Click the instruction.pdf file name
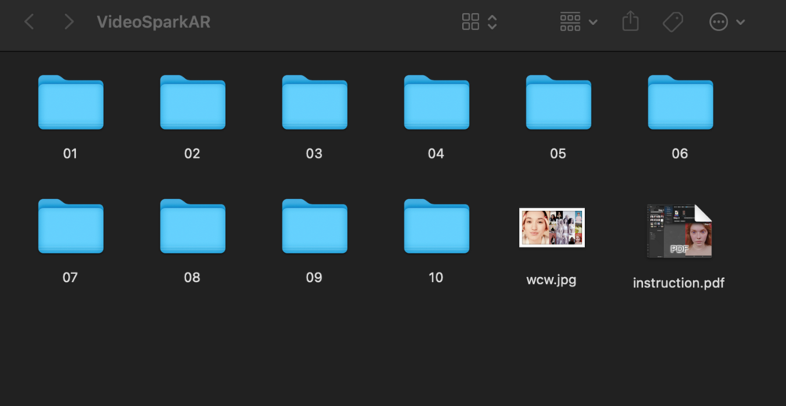 point(679,283)
